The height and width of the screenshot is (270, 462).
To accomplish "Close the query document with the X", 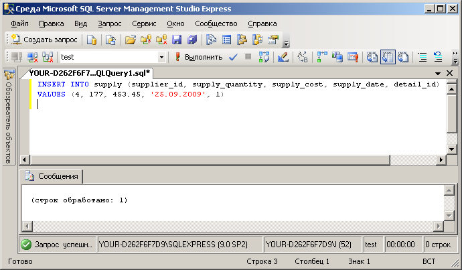I will (450, 73).
